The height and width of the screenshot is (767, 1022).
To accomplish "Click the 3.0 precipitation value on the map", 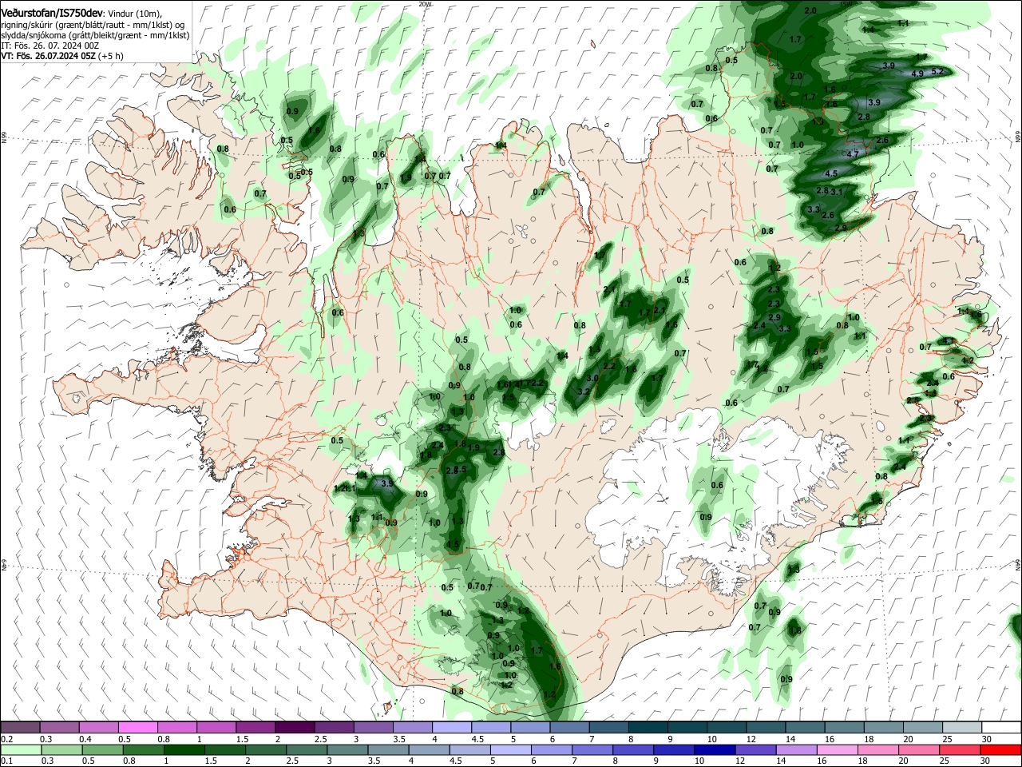I will click(x=592, y=378).
